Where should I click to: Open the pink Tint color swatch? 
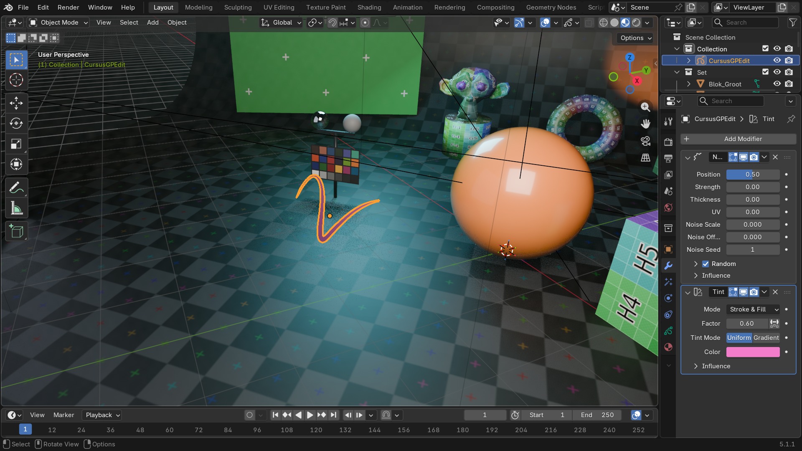tap(753, 352)
